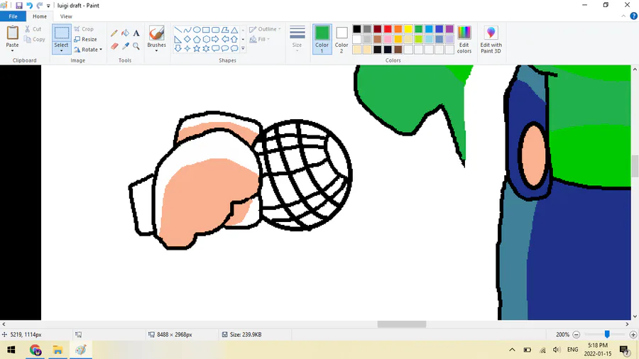Open the Windows Start menu
639x359 pixels.
(x=11, y=350)
